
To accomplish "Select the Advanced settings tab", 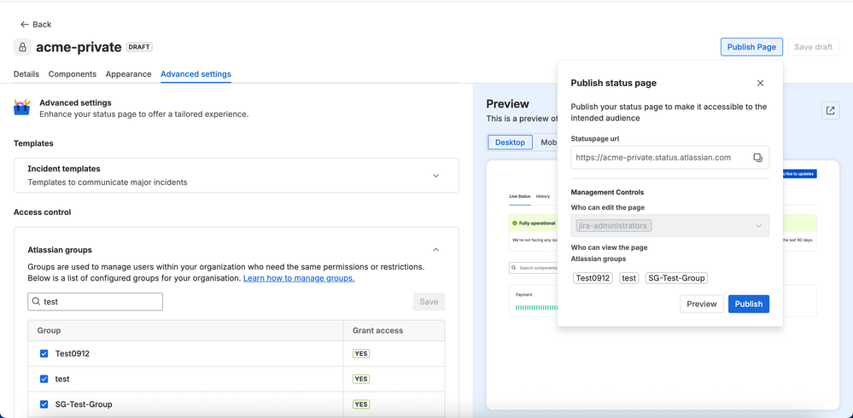I will point(196,74).
